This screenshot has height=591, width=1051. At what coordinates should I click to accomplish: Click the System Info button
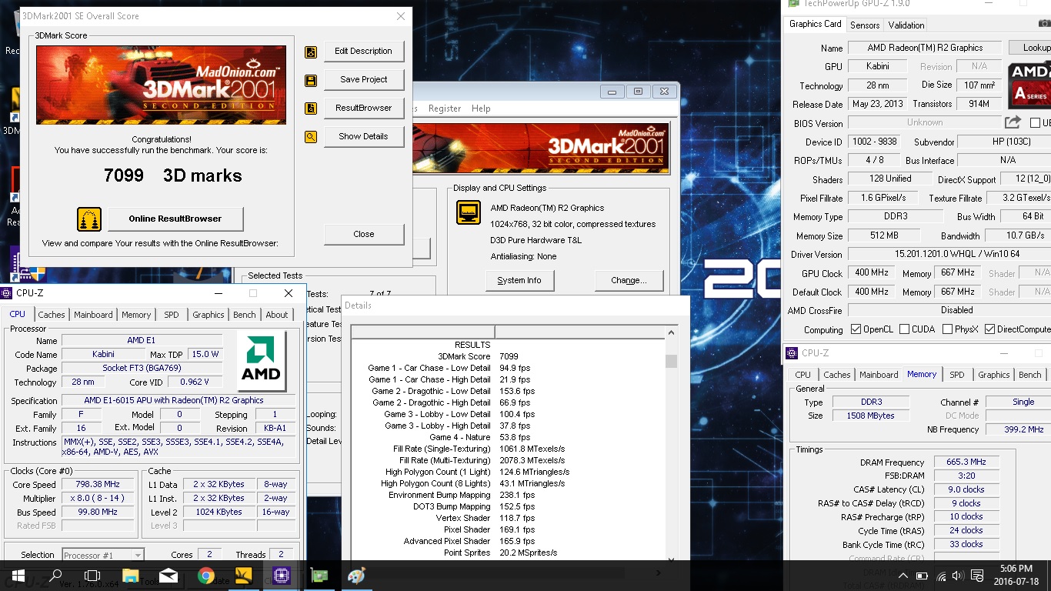tap(519, 280)
